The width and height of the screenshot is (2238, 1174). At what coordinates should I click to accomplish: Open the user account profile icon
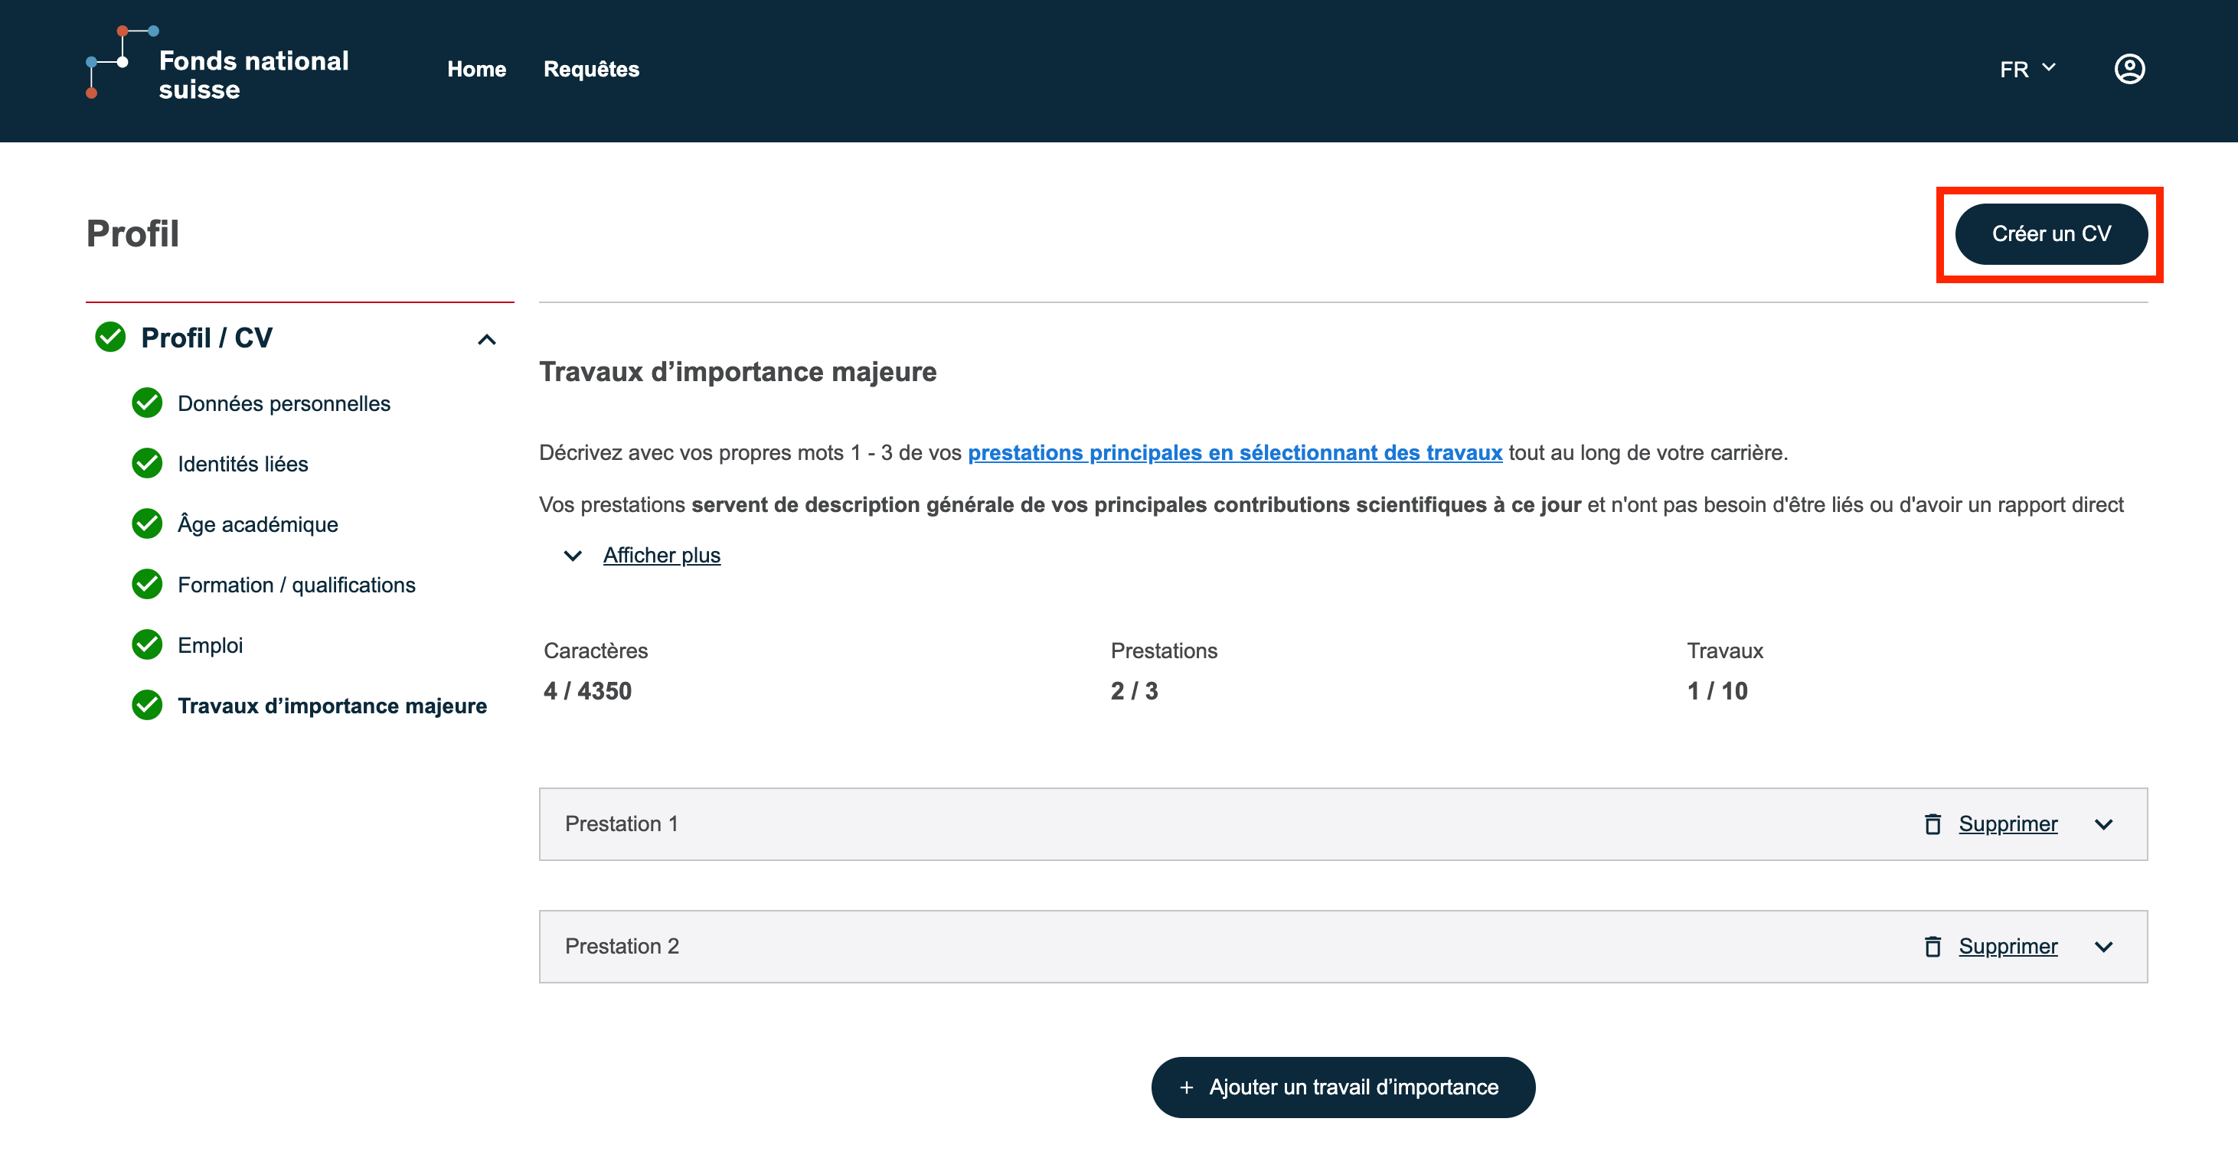tap(2129, 69)
